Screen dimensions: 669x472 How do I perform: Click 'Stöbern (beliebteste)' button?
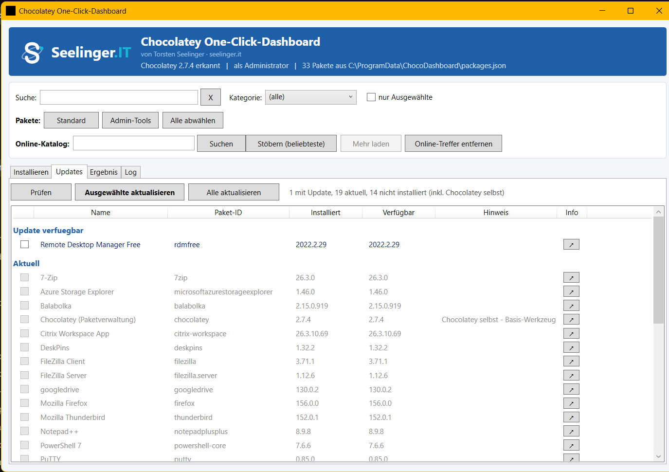tap(291, 144)
